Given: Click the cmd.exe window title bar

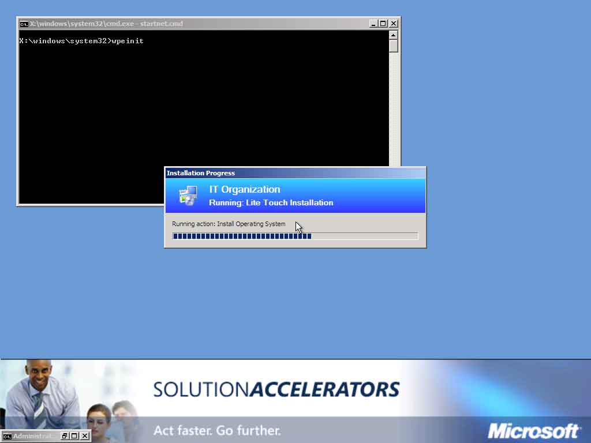Looking at the screenshot, I should point(209,24).
